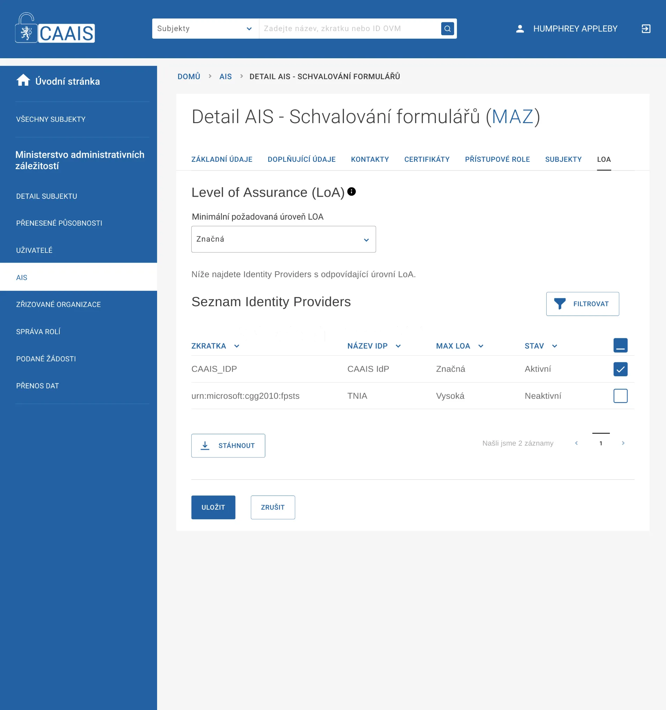Click the CAAIS logo
This screenshot has width=666, height=710.
pos(55,29)
